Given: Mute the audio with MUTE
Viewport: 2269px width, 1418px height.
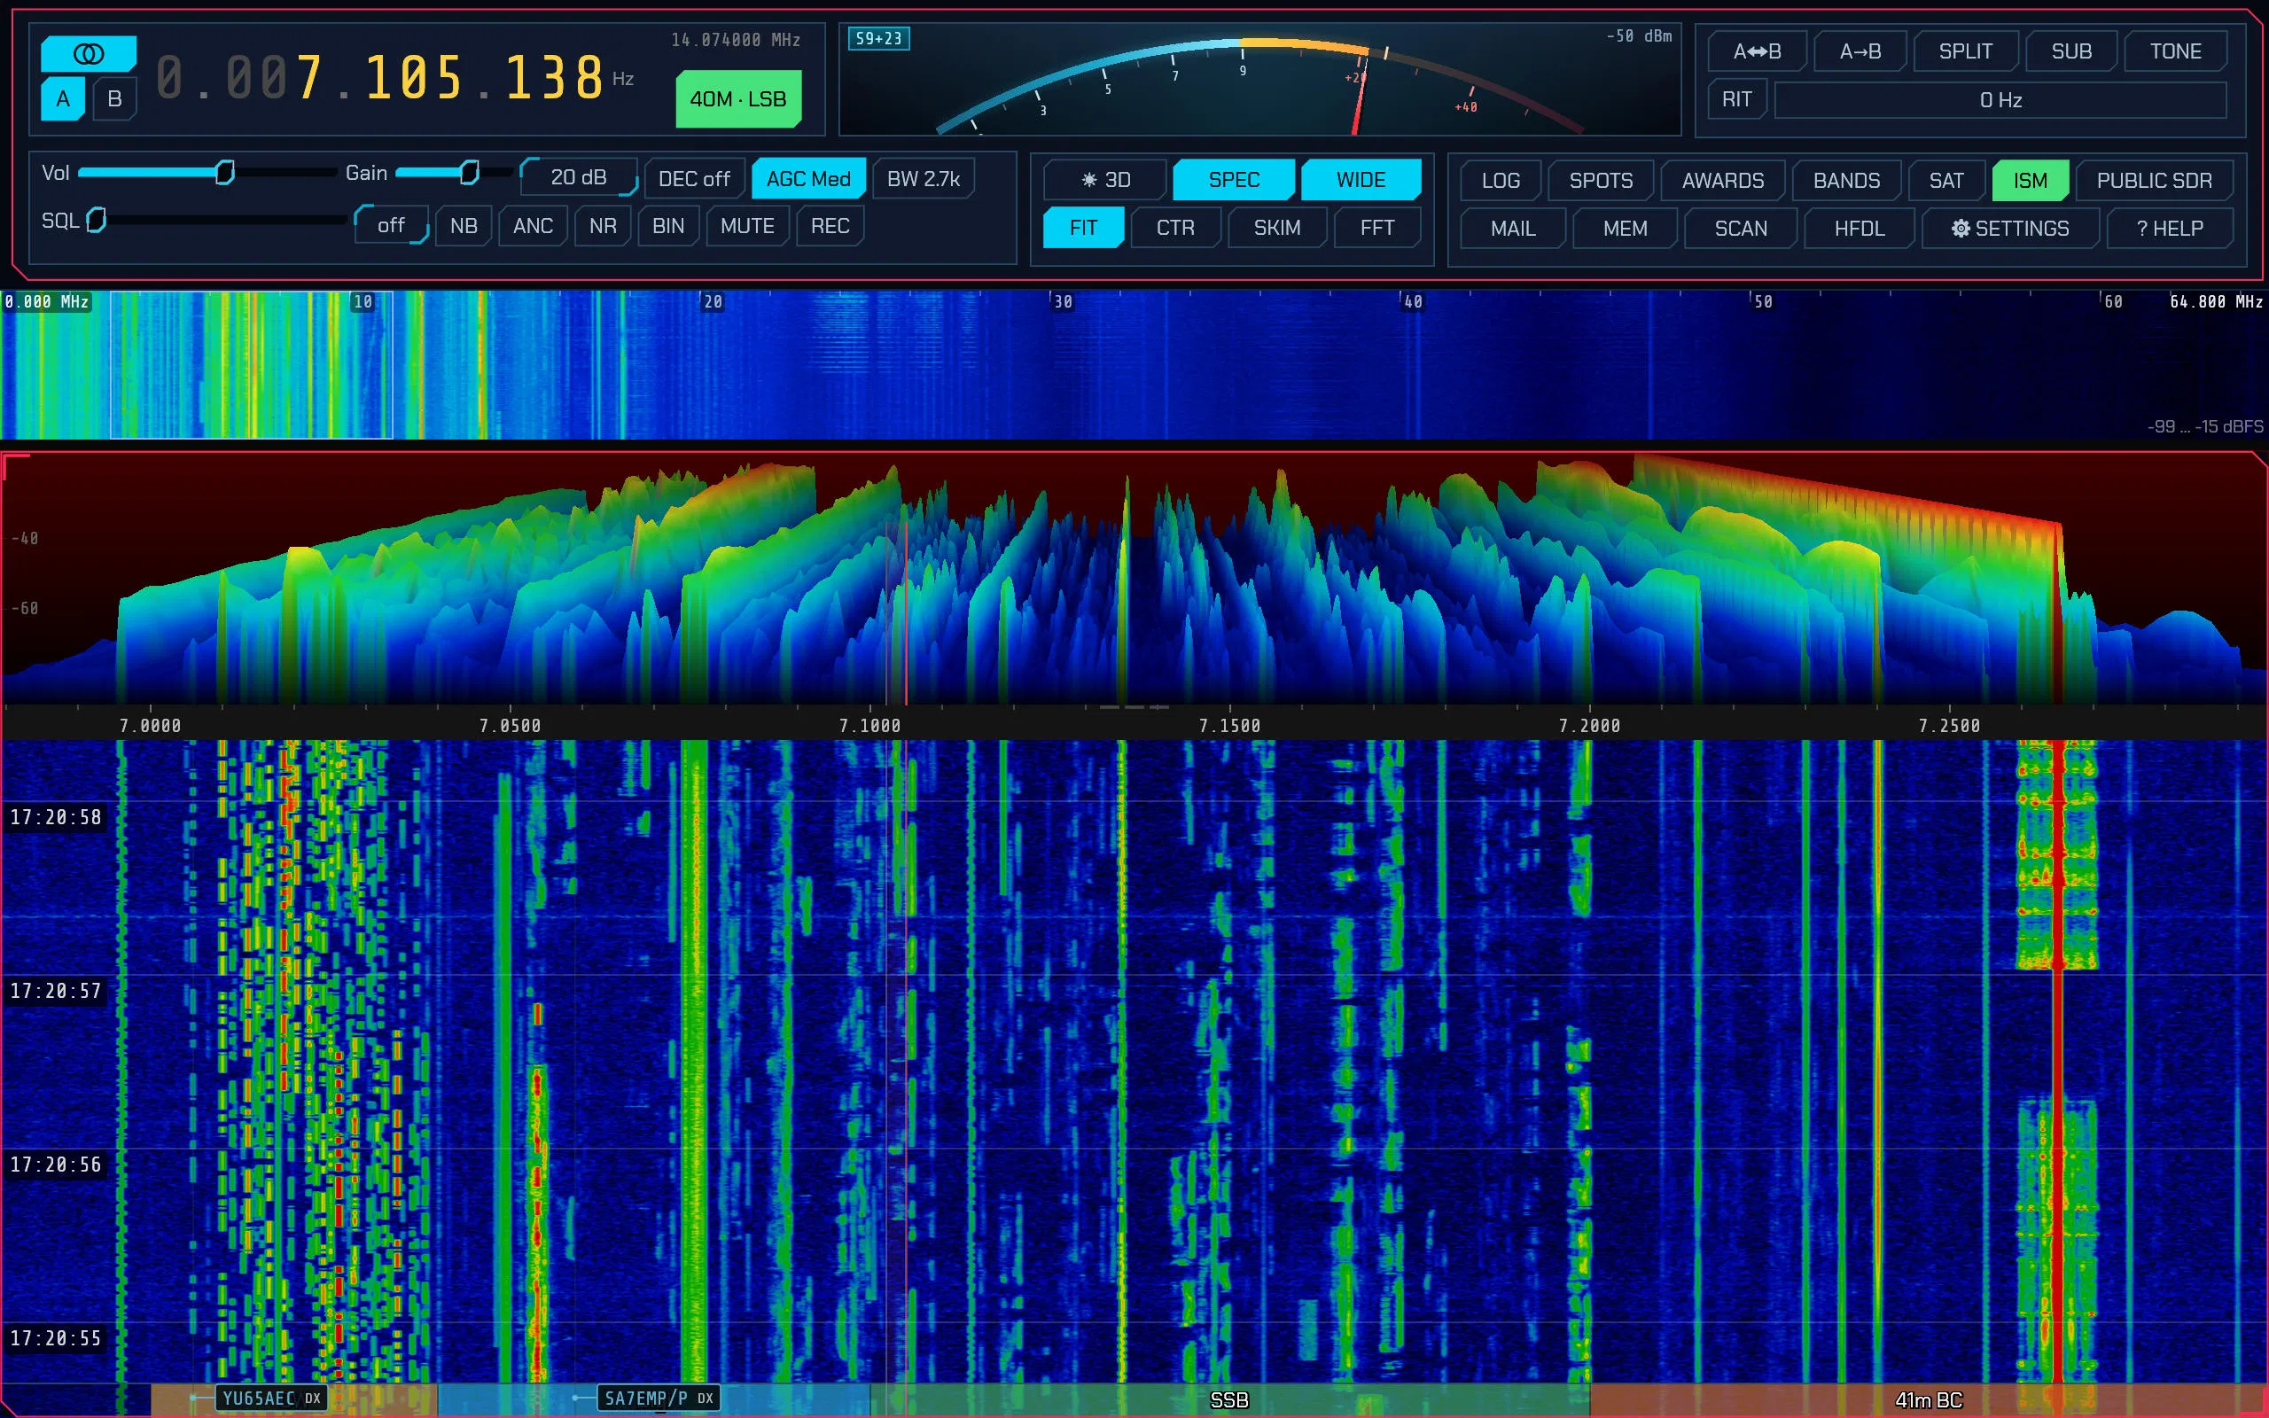Looking at the screenshot, I should [x=747, y=226].
